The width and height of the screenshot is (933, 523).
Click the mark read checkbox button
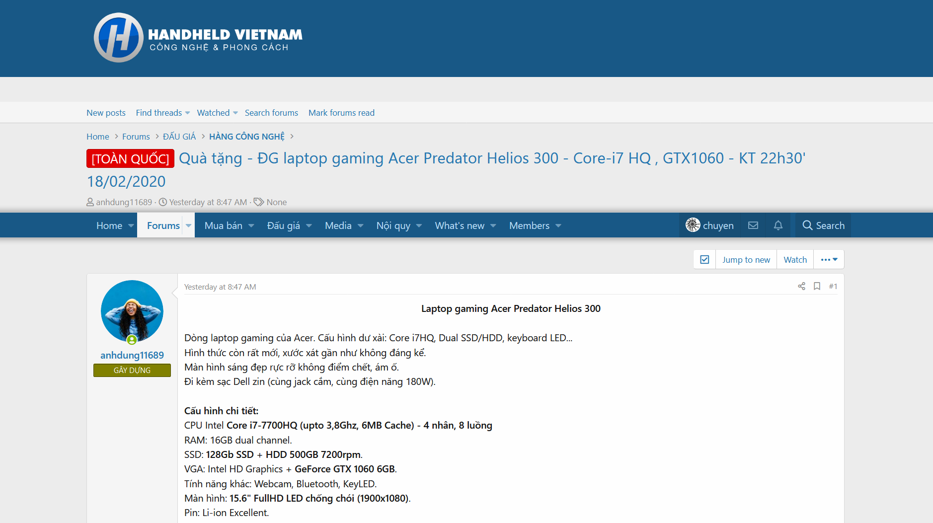(704, 260)
